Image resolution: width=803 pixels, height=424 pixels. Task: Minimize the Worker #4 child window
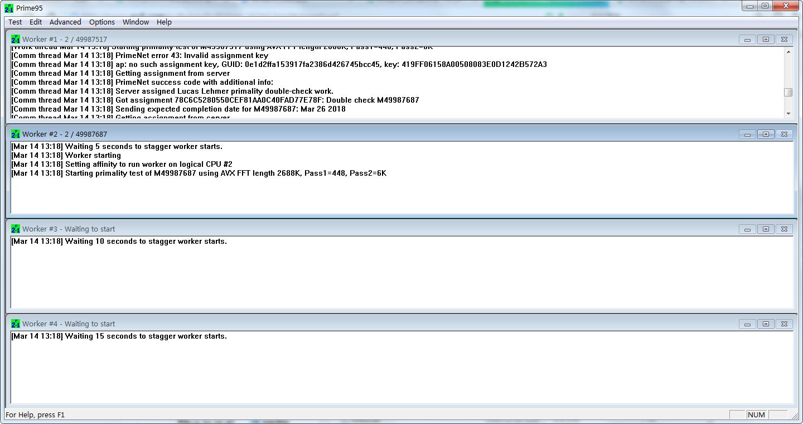click(x=747, y=324)
